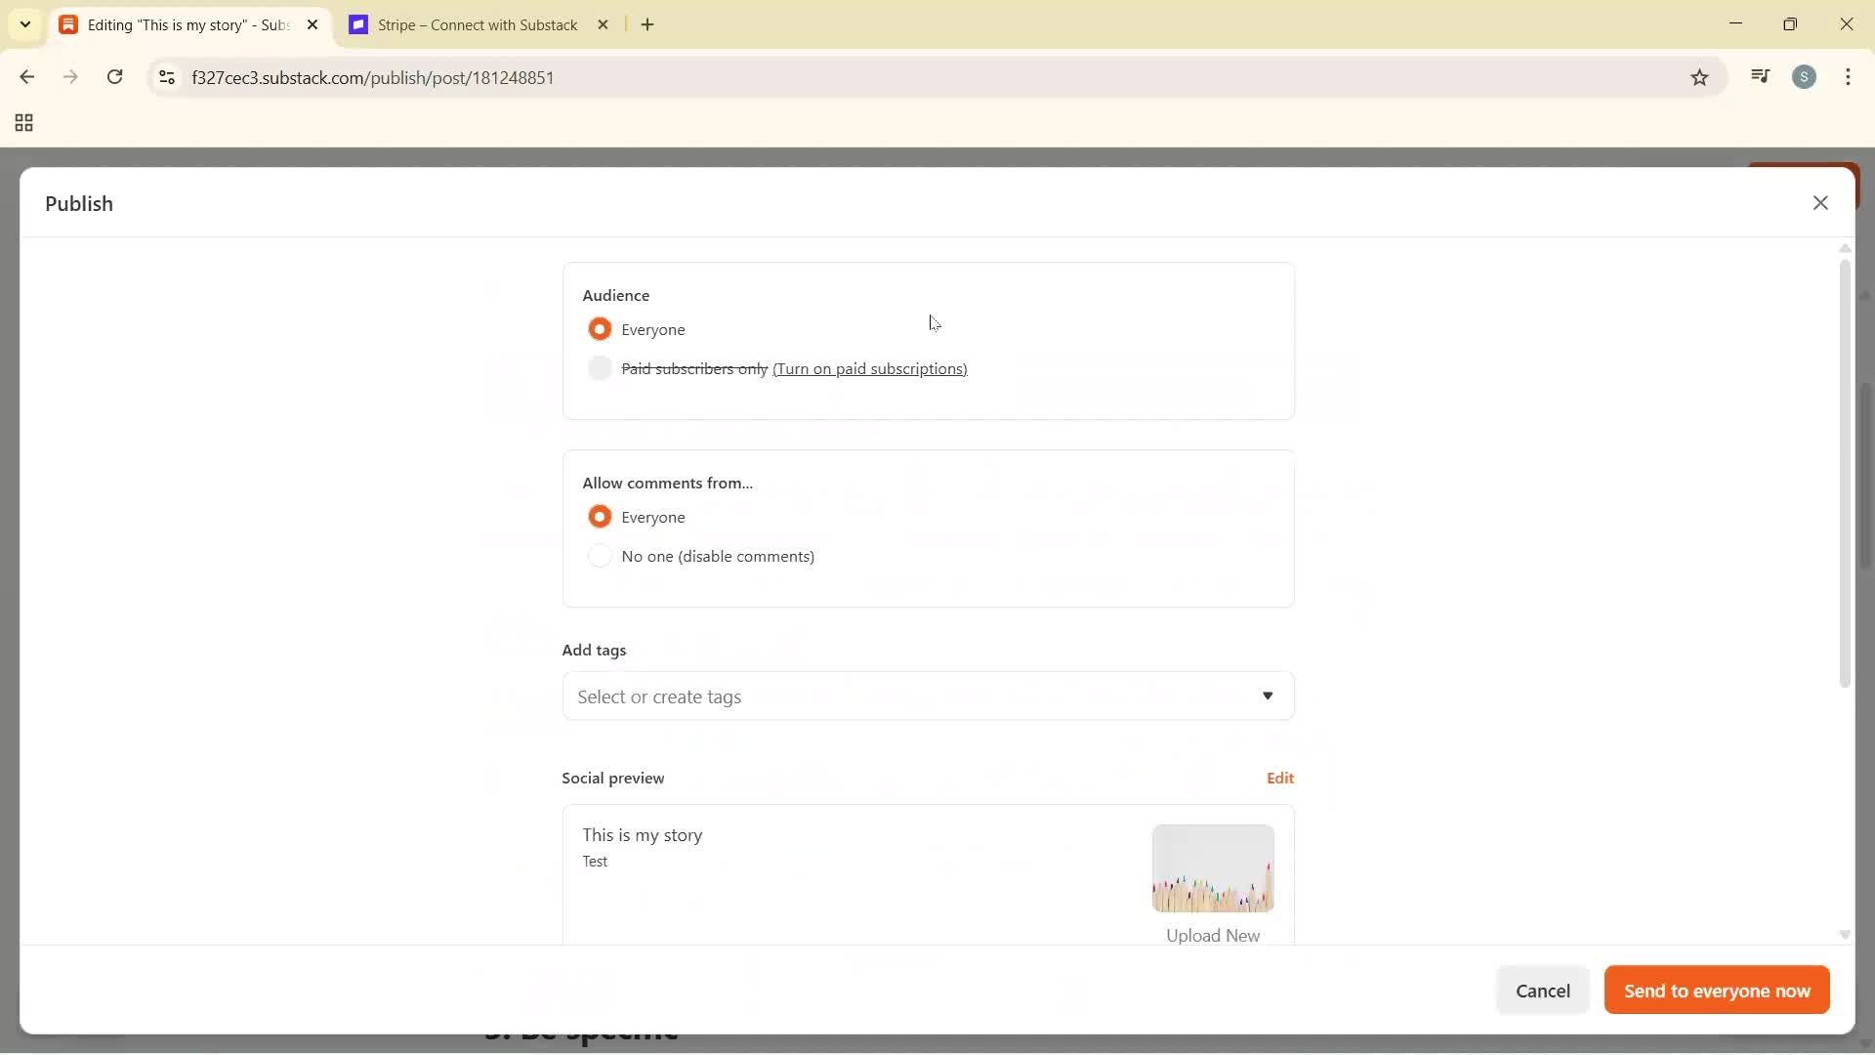Open the Turn on paid subscriptions link
This screenshot has width=1875, height=1055.
[870, 369]
